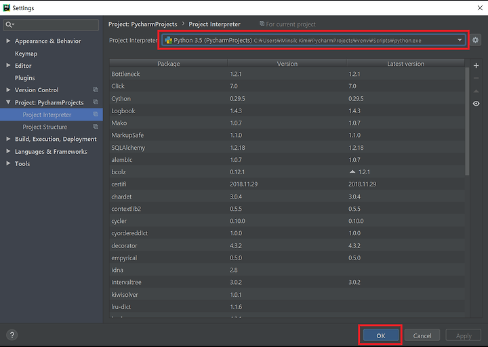Select Plugins in settings tree
The width and height of the screenshot is (488, 347).
coord(25,78)
